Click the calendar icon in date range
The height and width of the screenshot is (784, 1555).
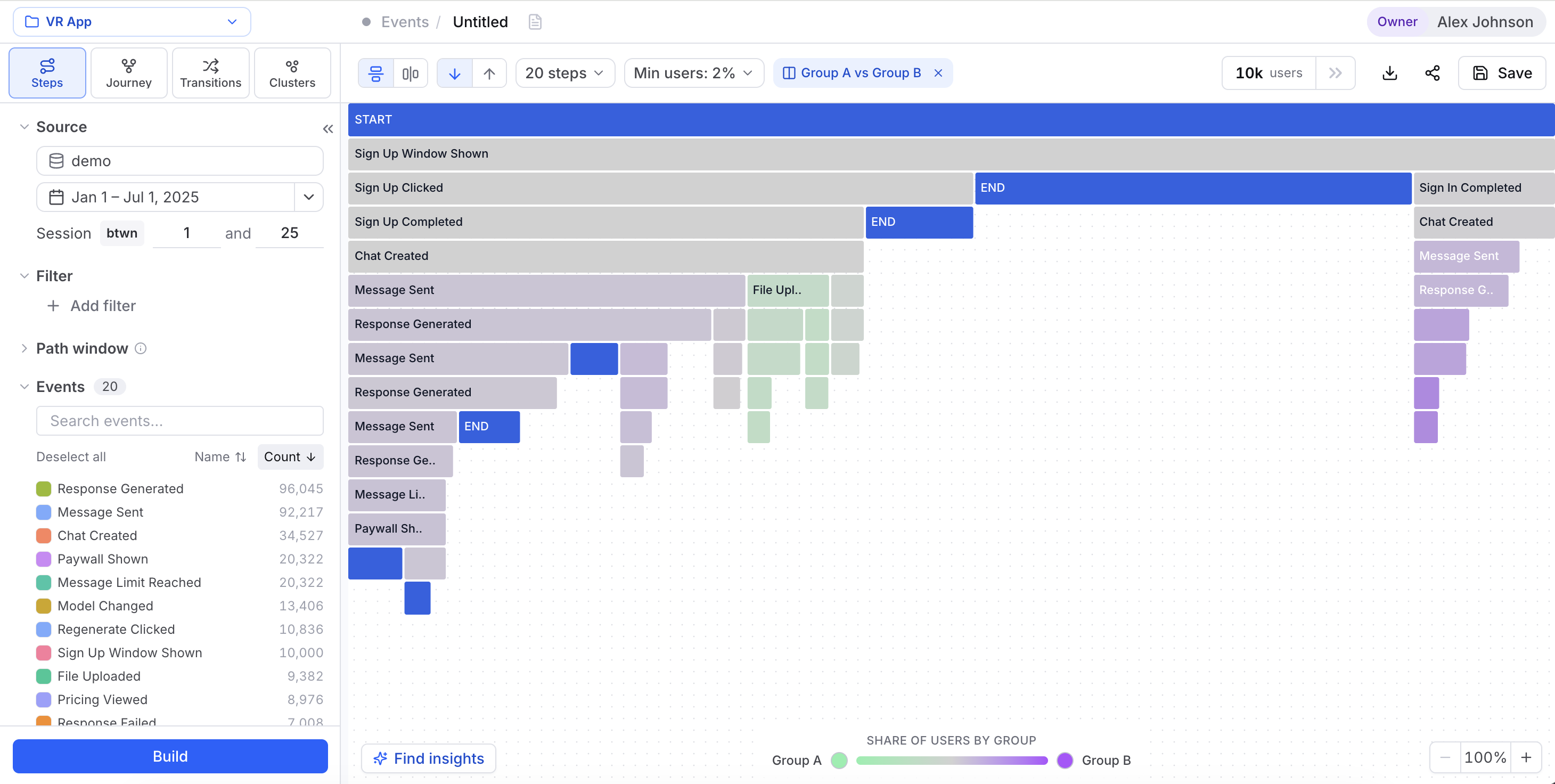(x=56, y=198)
